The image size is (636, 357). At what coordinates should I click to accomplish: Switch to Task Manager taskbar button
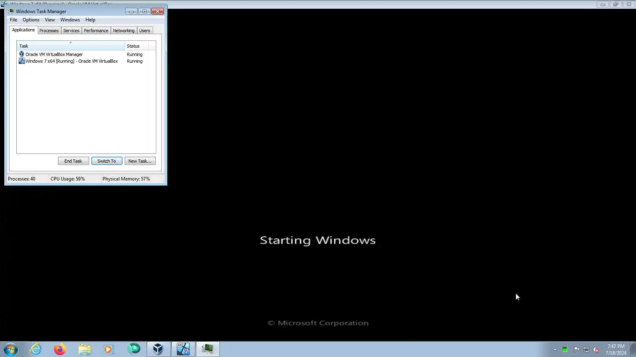[208, 349]
